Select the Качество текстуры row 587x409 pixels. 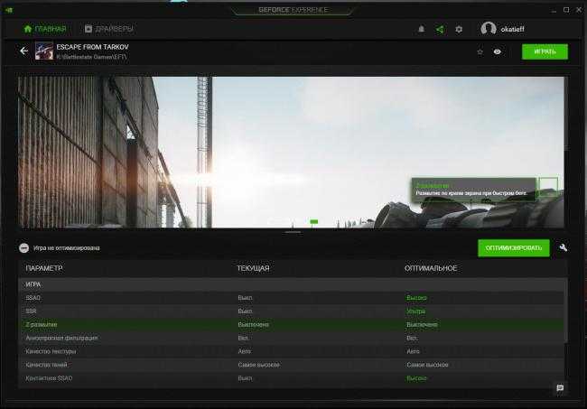pos(292,351)
